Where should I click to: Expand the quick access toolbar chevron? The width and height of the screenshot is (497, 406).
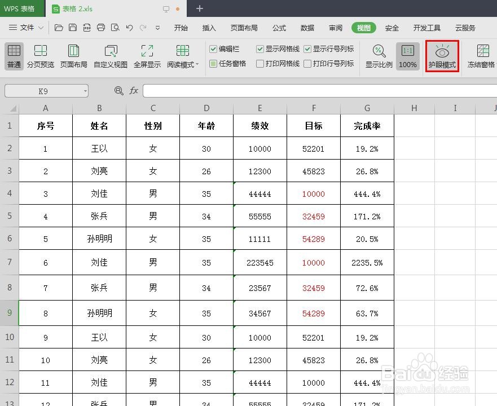159,27
